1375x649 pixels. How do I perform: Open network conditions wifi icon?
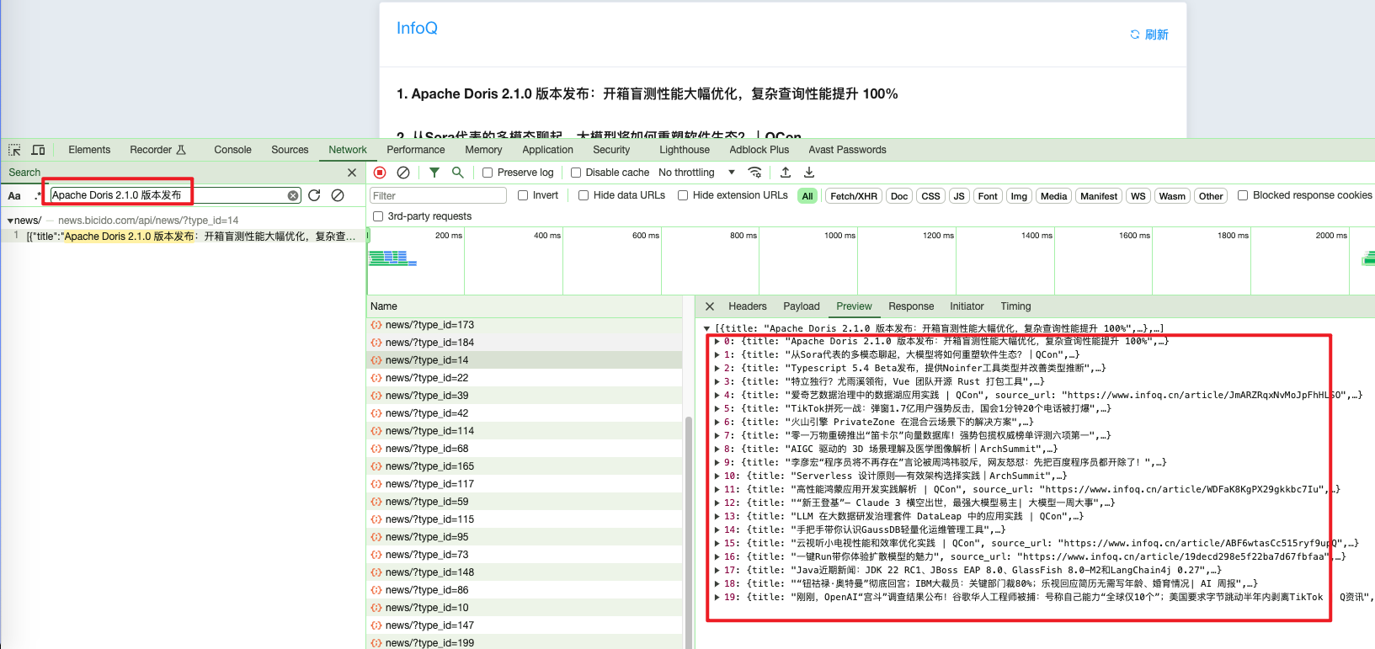(x=755, y=173)
